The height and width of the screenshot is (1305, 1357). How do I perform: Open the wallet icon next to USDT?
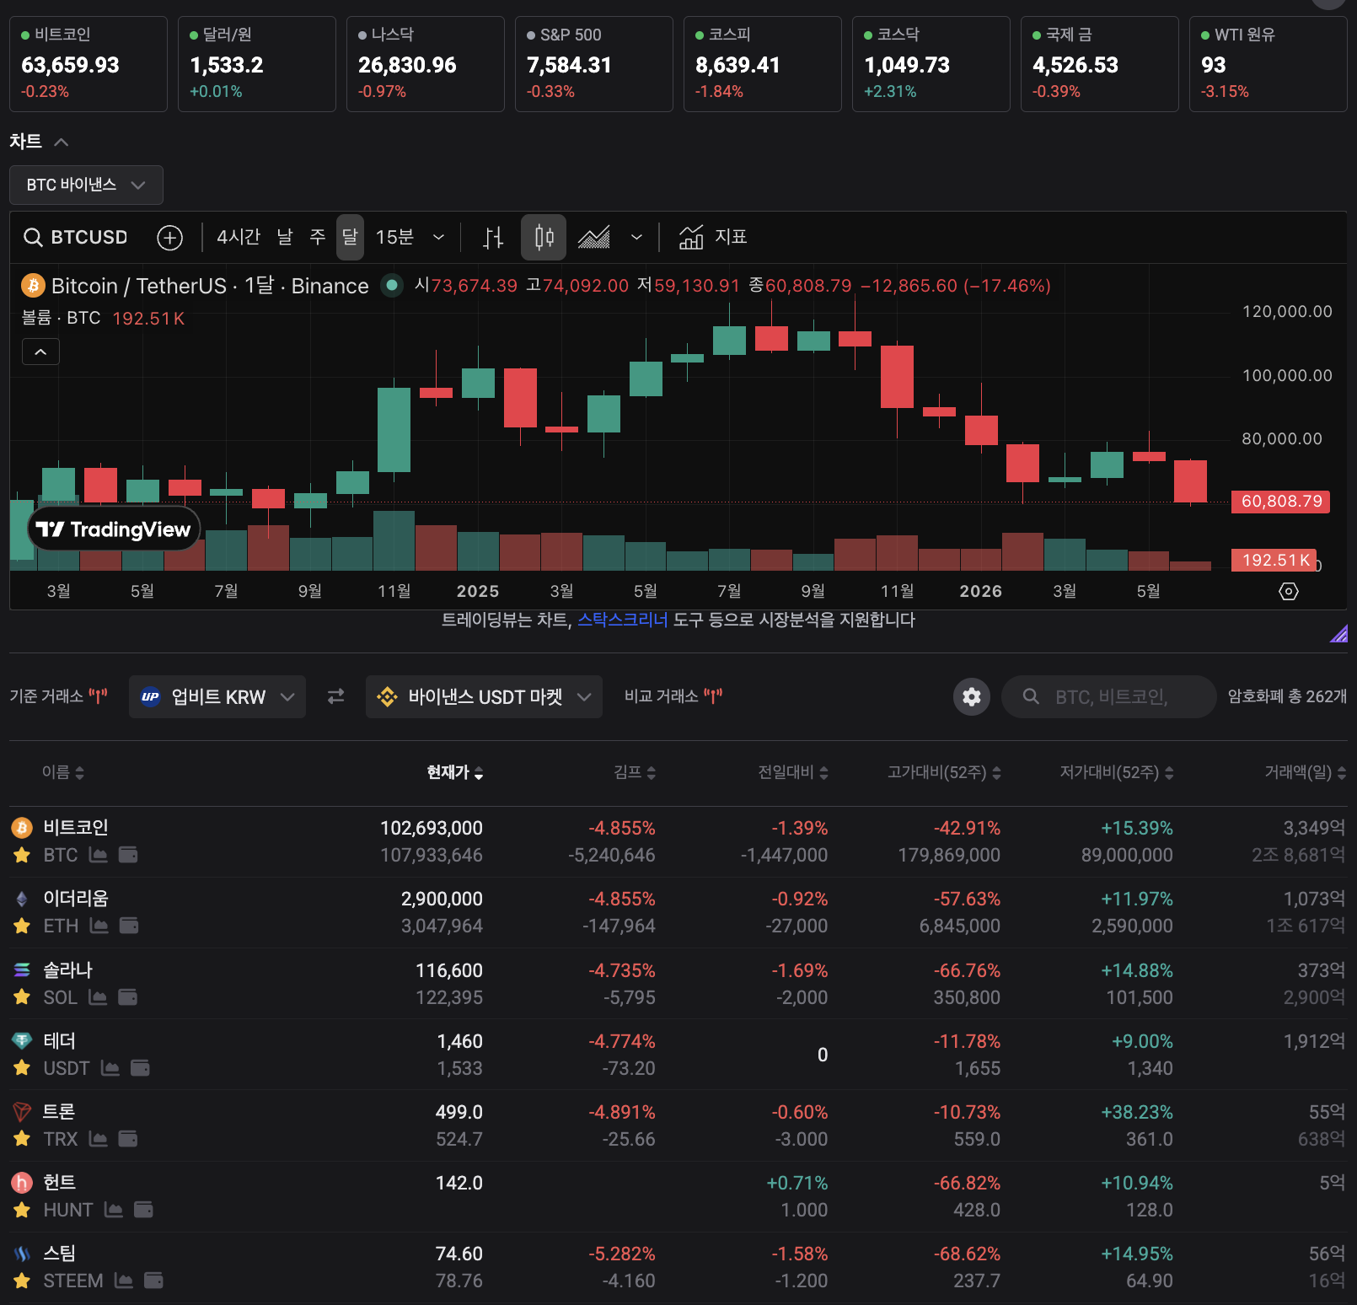(140, 1068)
